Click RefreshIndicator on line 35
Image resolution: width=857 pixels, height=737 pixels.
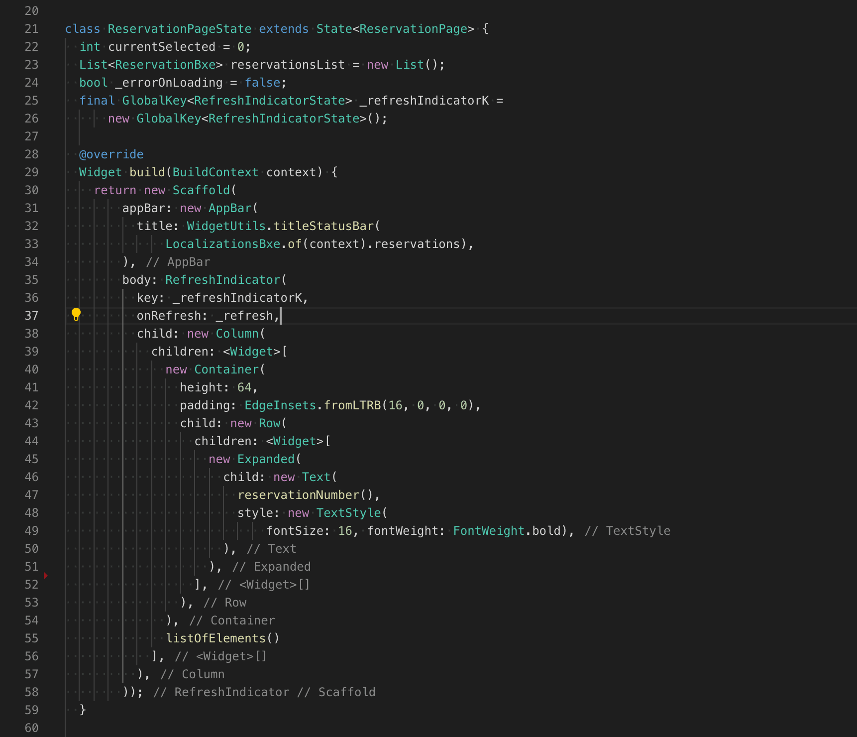222,279
